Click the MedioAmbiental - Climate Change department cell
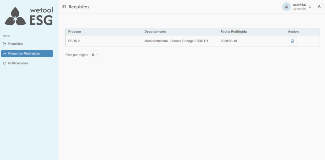 coord(176,41)
